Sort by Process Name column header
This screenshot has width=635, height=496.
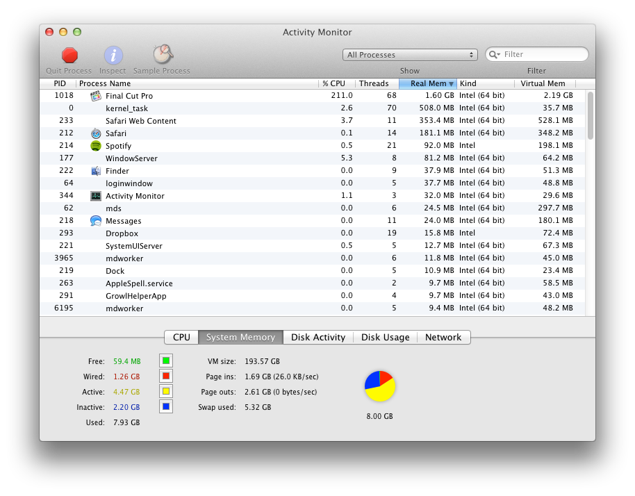[197, 83]
